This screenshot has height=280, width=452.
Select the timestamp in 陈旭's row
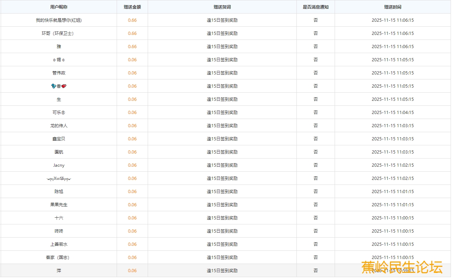coord(392,192)
